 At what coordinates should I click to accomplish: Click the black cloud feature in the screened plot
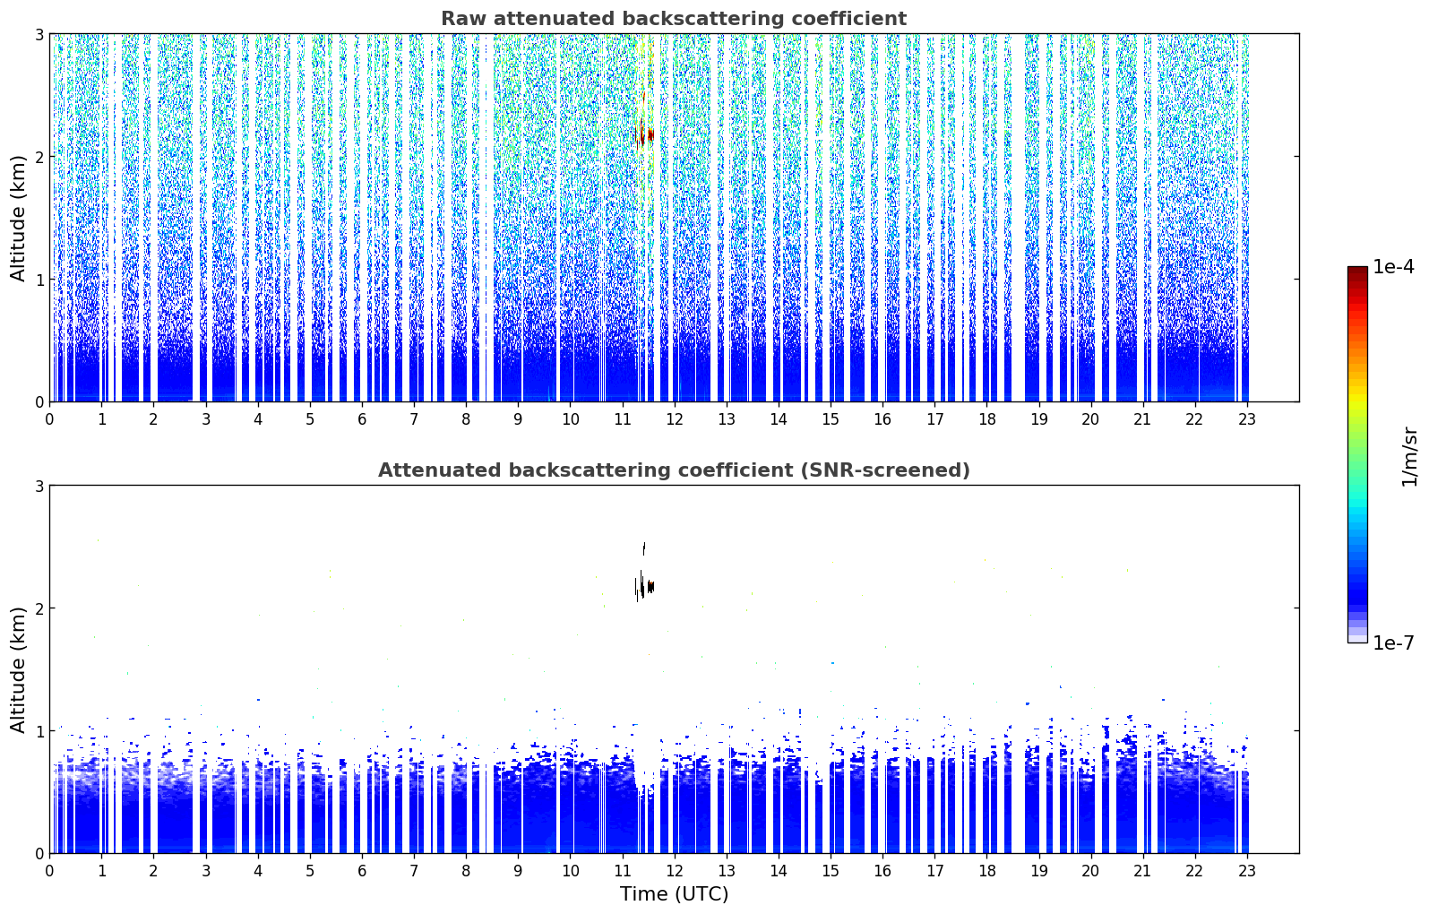[x=645, y=587]
